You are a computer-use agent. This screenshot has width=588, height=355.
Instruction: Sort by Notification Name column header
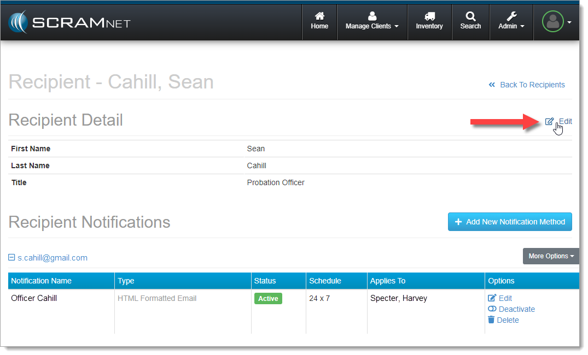(x=42, y=281)
